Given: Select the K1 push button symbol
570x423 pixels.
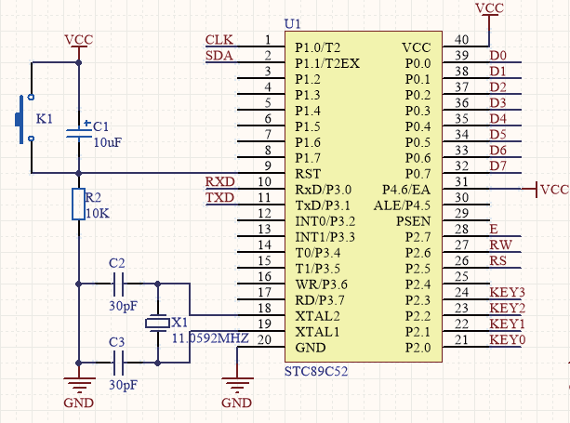Looking at the screenshot, I should (25, 118).
